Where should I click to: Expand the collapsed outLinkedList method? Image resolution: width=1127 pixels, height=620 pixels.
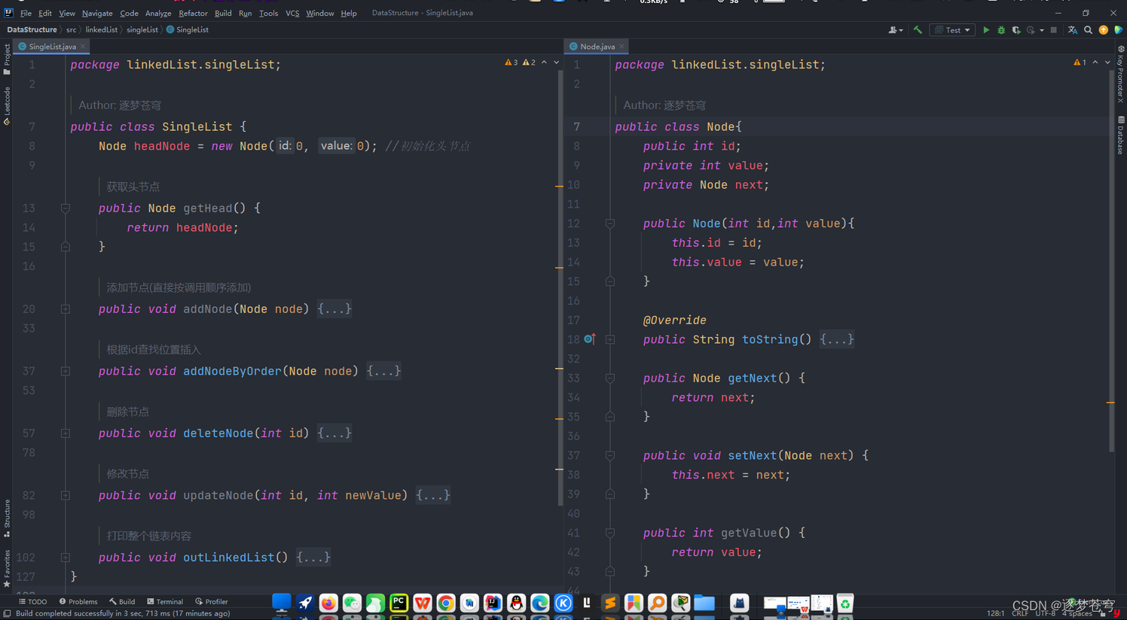coord(66,558)
